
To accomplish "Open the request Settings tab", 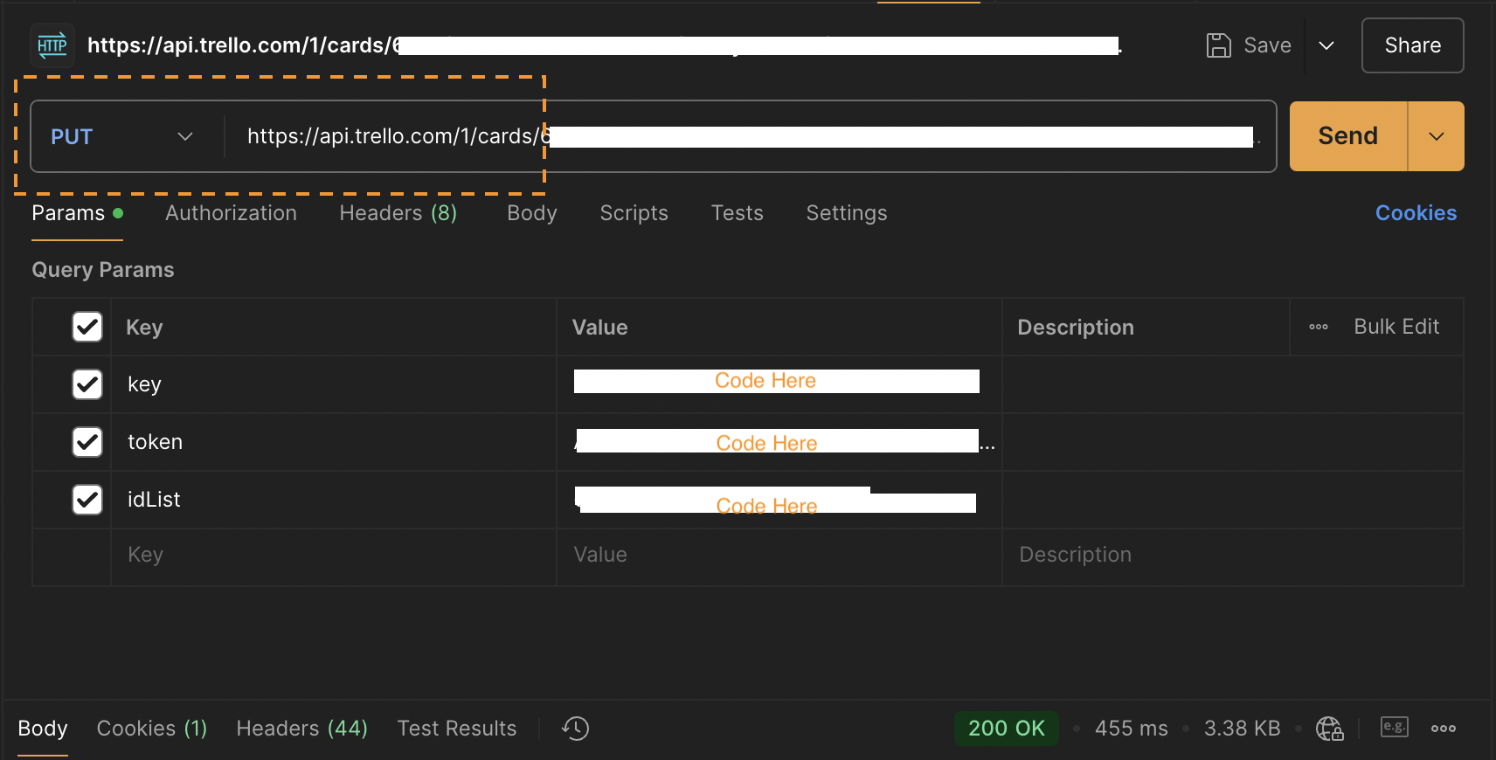I will coord(847,213).
